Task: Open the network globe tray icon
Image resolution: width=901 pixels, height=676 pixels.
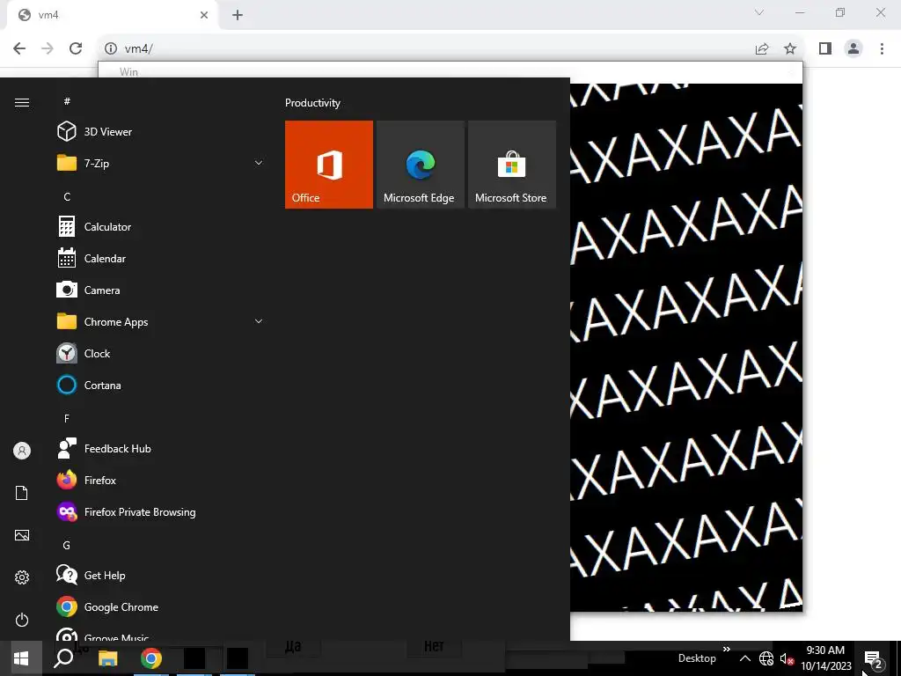Action: [x=766, y=658]
